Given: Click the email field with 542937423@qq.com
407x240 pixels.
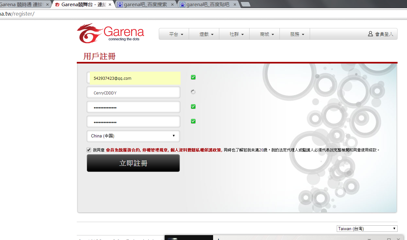Looking at the screenshot, I should pyautogui.click(x=133, y=78).
